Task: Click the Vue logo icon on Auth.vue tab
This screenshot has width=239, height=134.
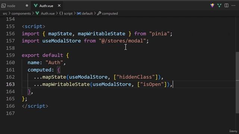Action: (36, 6)
